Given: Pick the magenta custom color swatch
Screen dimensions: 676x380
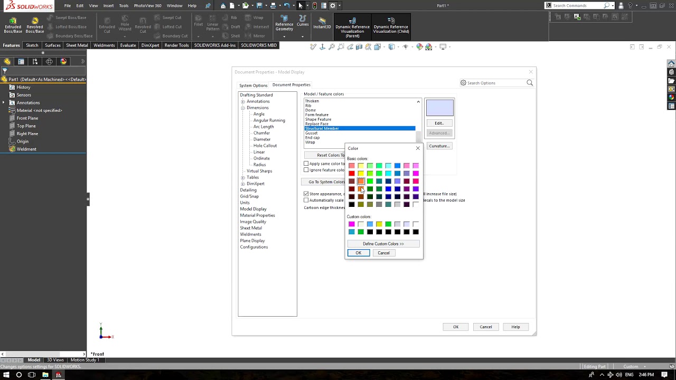Looking at the screenshot, I should [x=352, y=224].
